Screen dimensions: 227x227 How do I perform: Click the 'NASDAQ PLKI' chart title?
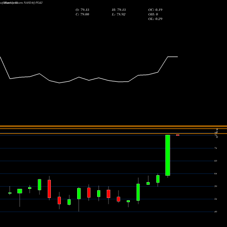point(33,3)
